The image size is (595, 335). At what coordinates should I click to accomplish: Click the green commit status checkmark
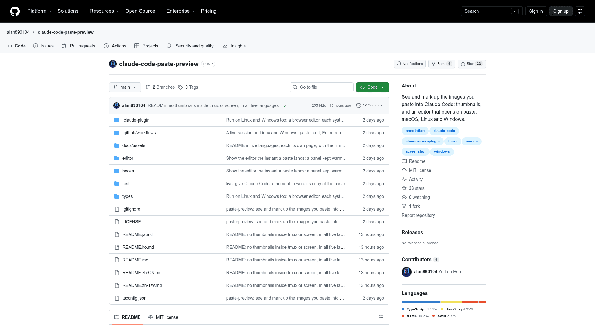285,105
